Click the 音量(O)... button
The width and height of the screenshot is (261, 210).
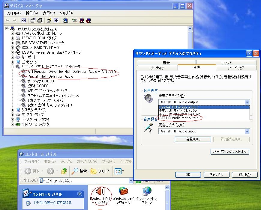(193, 139)
